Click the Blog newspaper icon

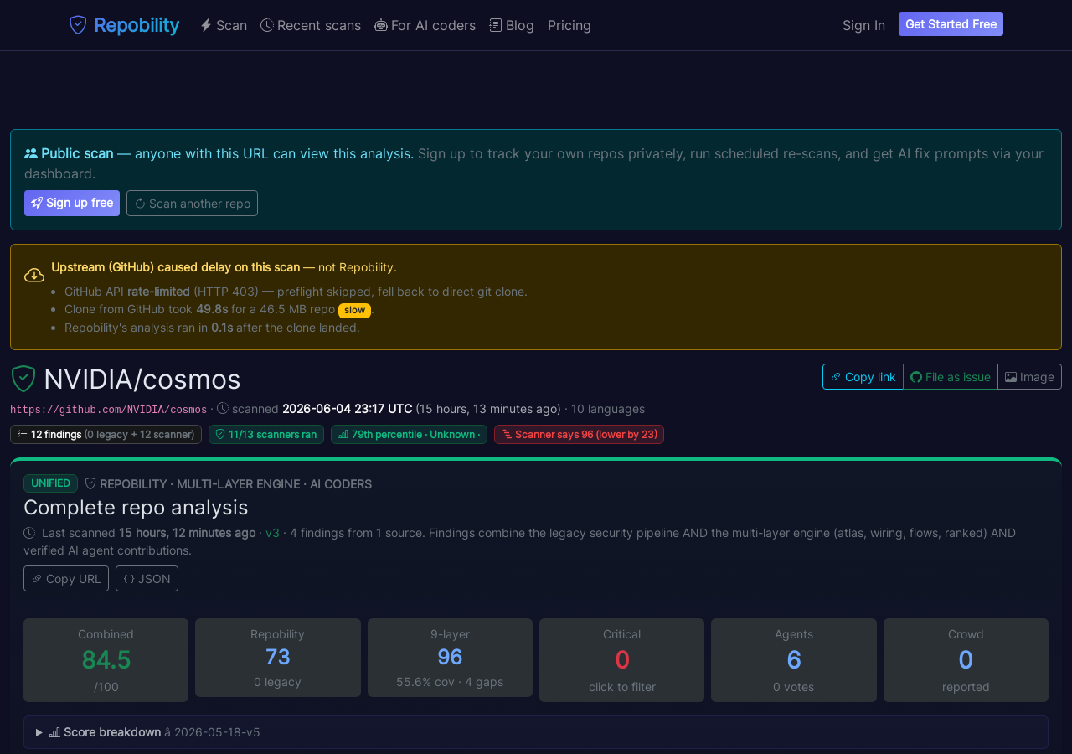pos(496,25)
